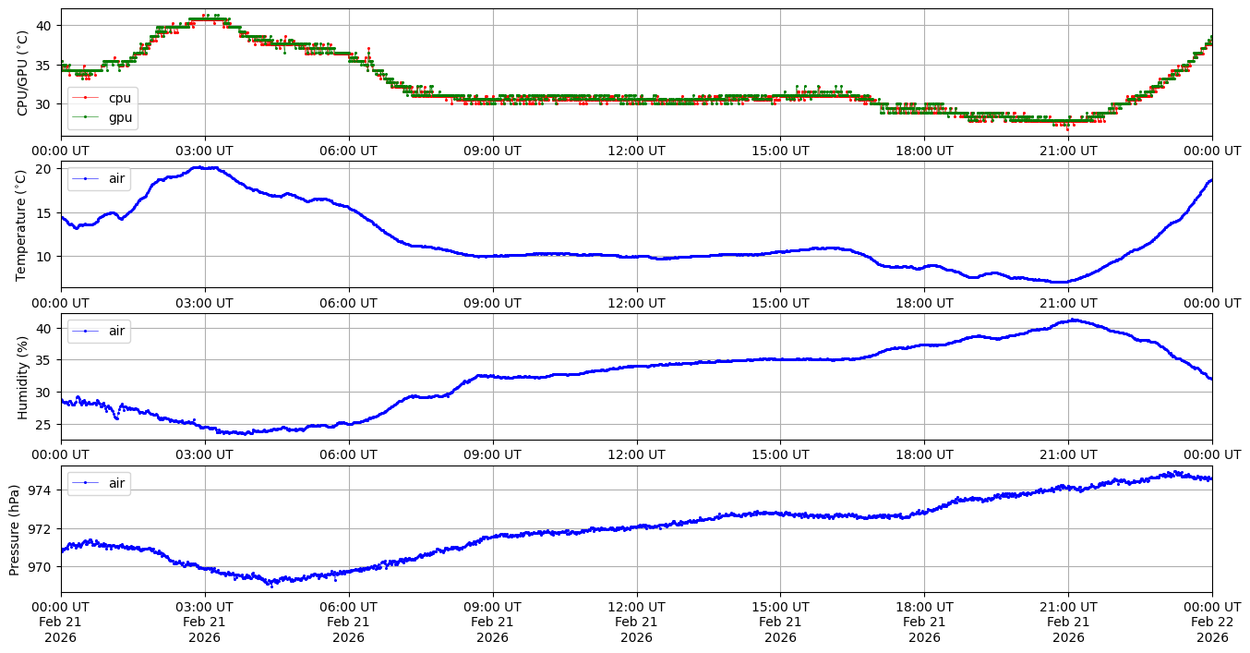Click the cpu entry in the top legend
The image size is (1250, 653).
click(120, 98)
